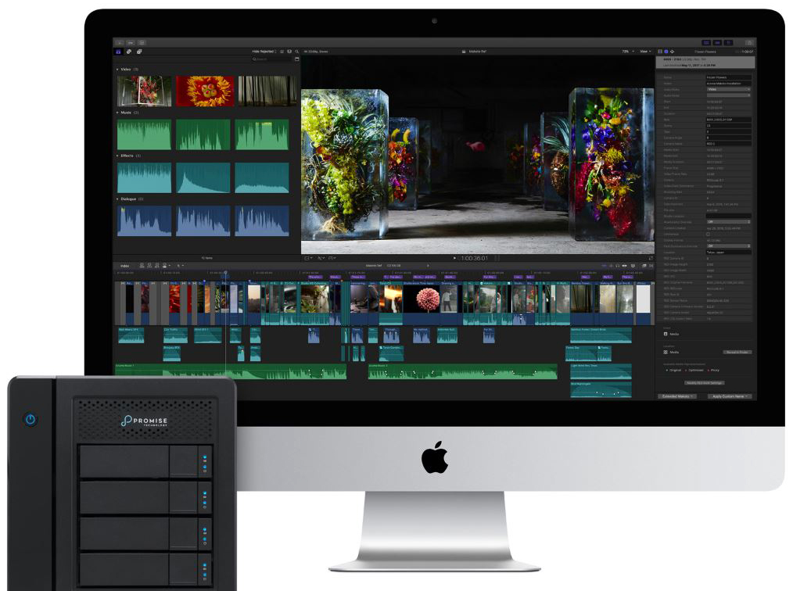Click the Import Media toolbar button
This screenshot has height=591, width=793.
pyautogui.click(x=120, y=43)
